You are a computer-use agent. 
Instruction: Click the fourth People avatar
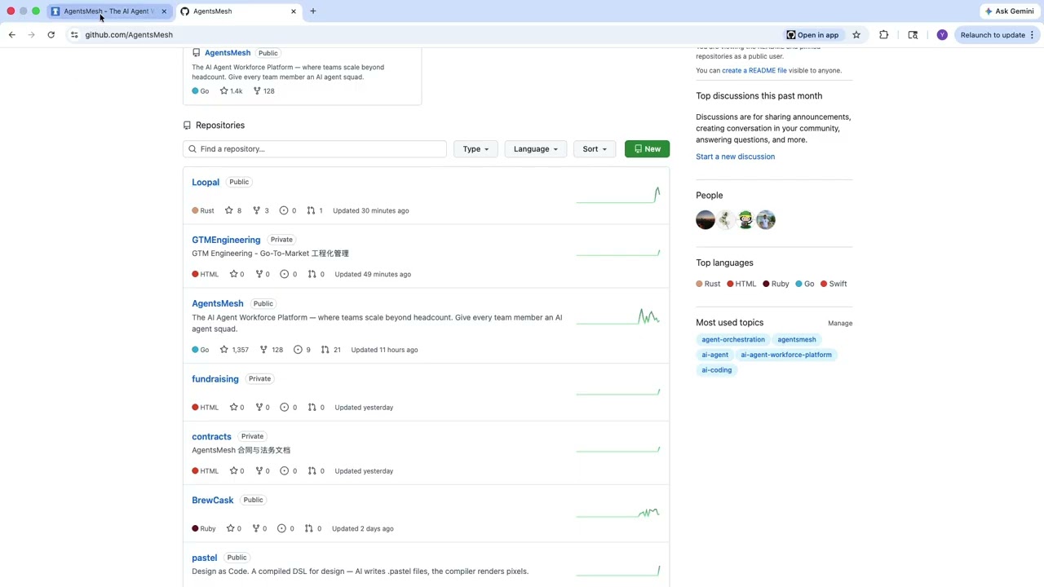pyautogui.click(x=766, y=220)
